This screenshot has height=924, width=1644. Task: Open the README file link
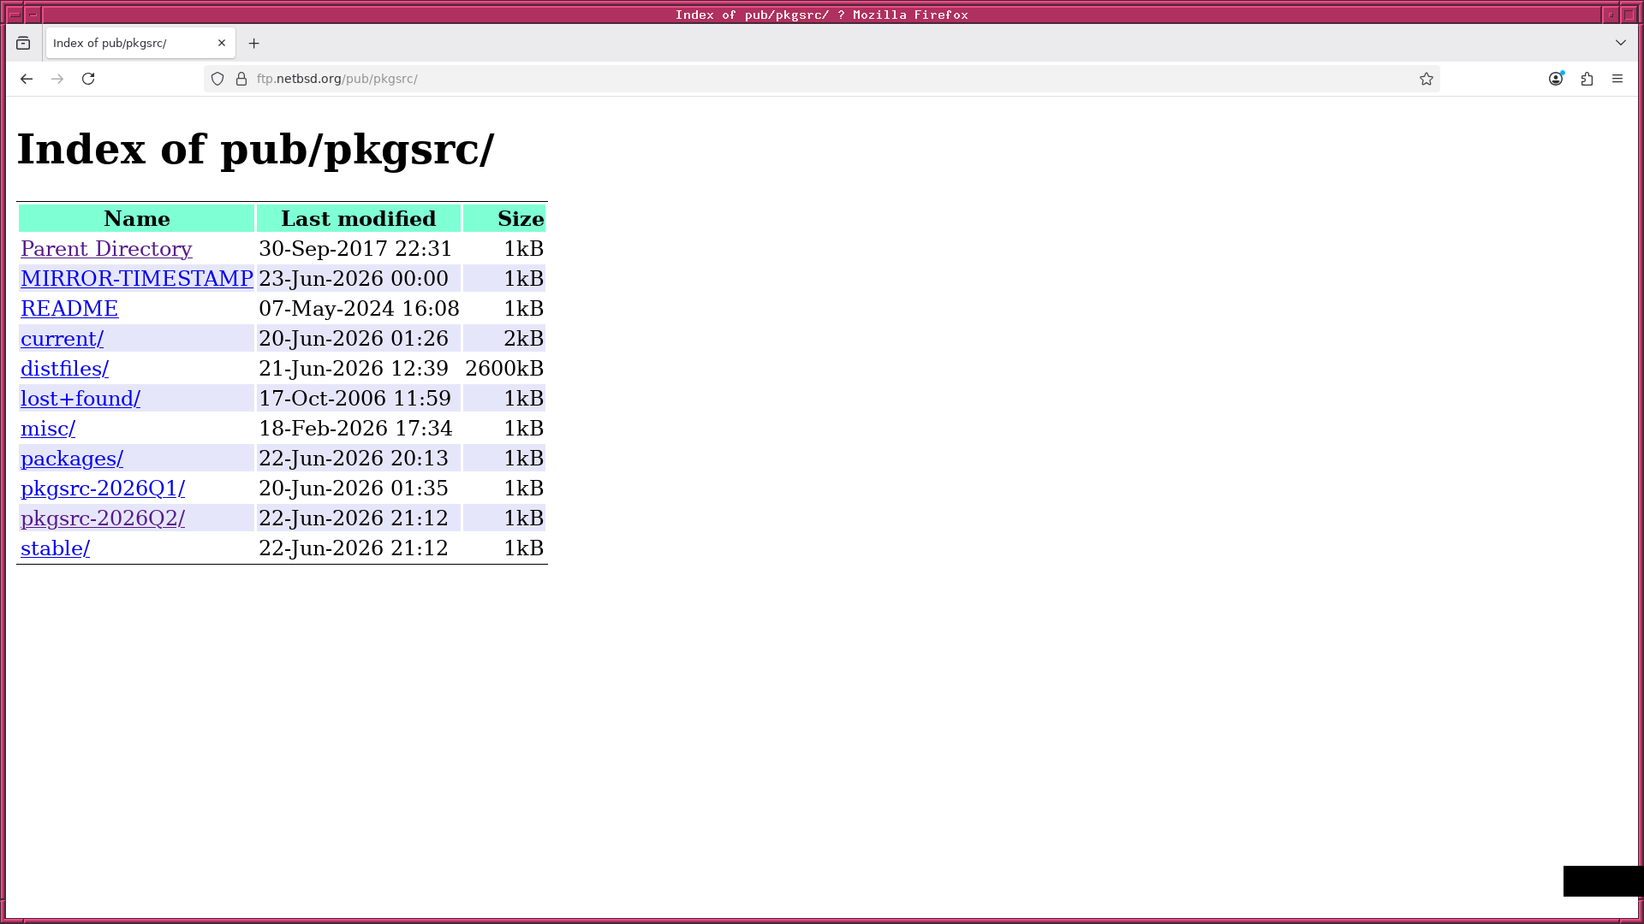point(69,309)
